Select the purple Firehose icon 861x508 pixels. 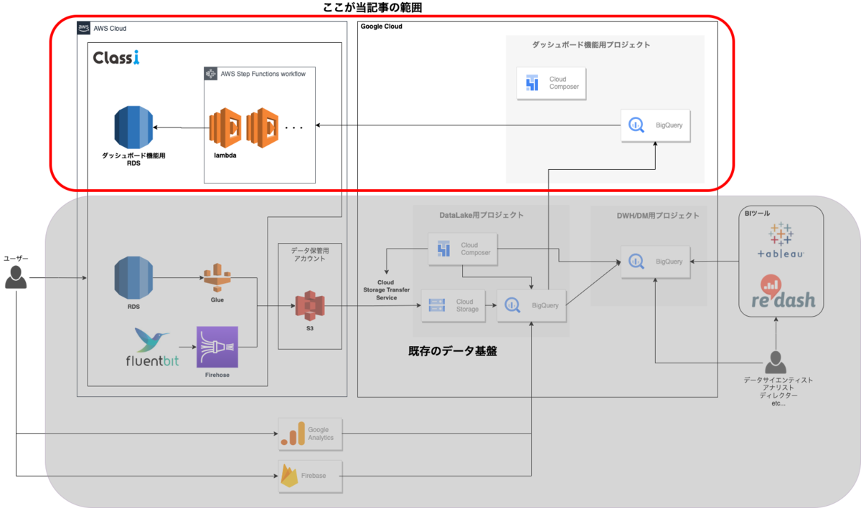[x=217, y=347]
